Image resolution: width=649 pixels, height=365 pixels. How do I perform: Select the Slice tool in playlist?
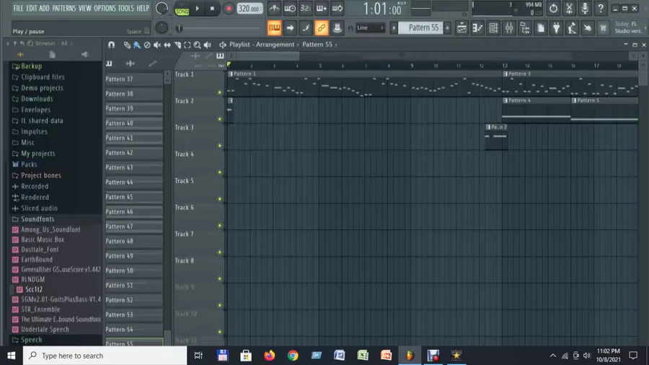point(177,45)
